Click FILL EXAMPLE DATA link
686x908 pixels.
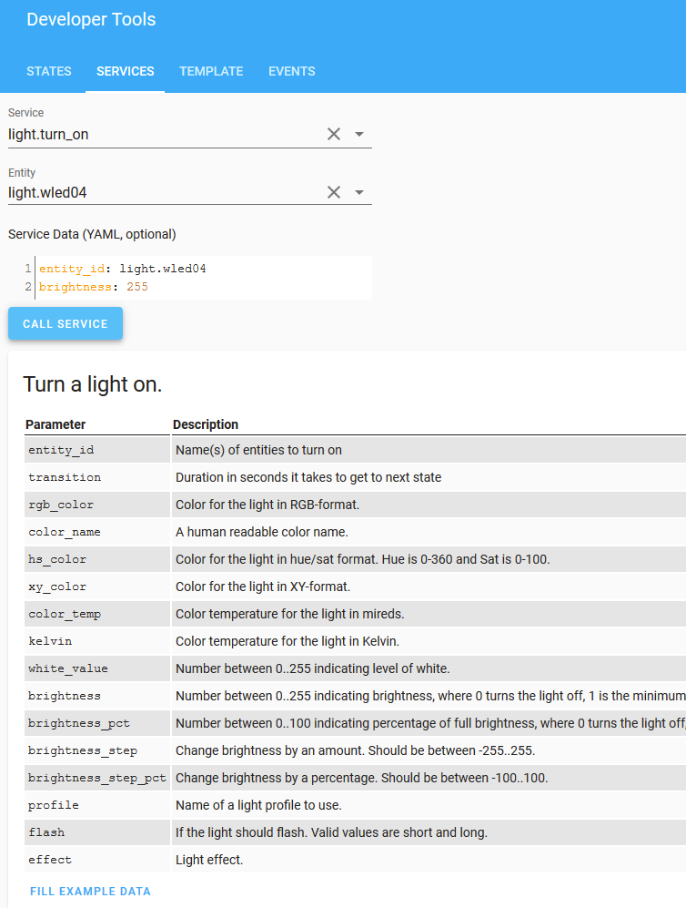pos(90,892)
